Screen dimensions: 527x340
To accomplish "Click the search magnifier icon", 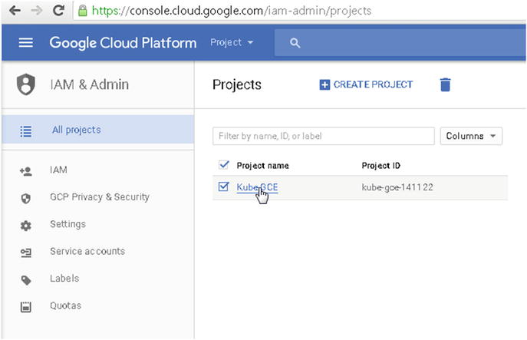I will pos(295,43).
